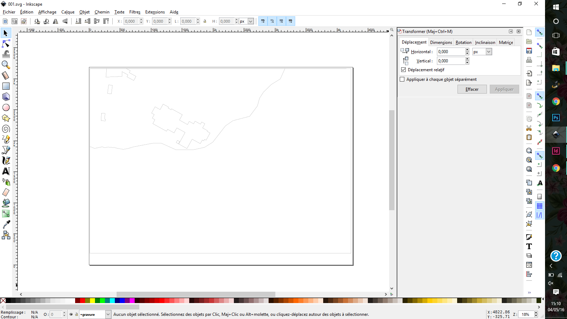The image size is (567, 319).
Task: Select the Color dropper tool
Action: (x=6, y=224)
